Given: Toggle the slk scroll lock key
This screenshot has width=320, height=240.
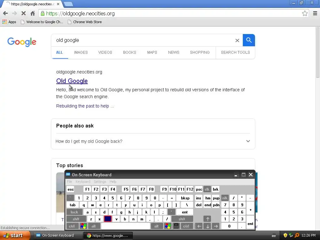Looking at the screenshot, I should (x=207, y=189).
